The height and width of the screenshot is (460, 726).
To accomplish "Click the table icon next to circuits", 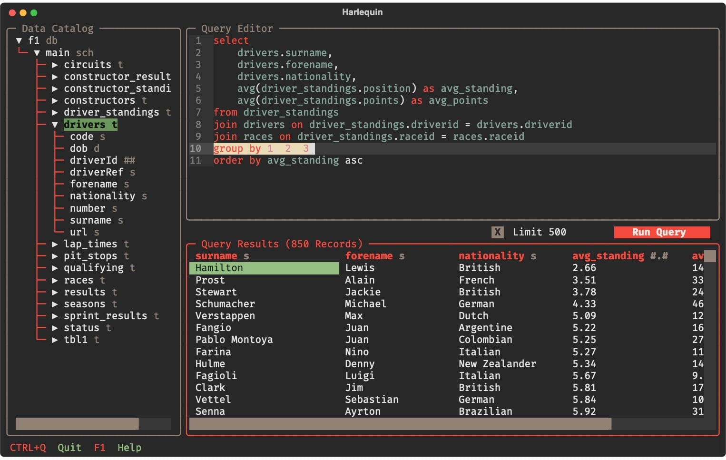I will click(121, 65).
